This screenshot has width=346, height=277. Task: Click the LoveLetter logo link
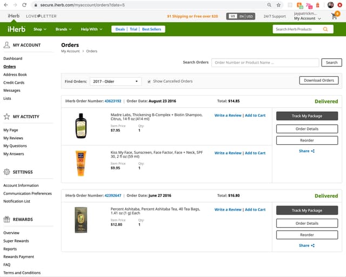tap(41, 16)
